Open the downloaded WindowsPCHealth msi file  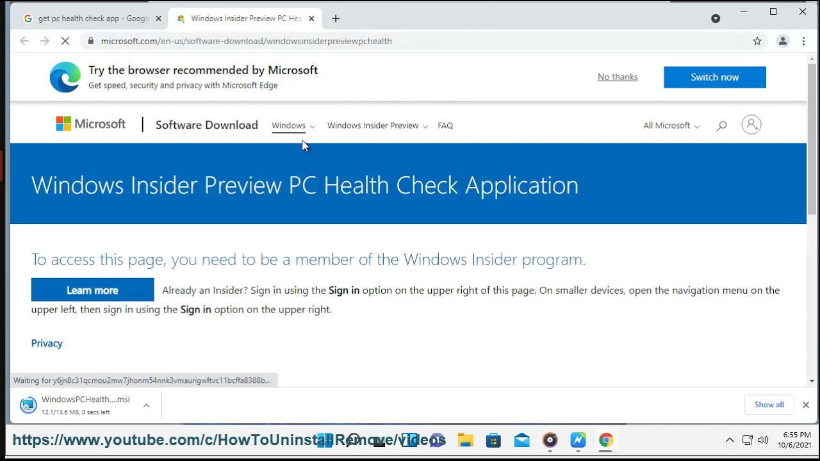click(x=85, y=405)
